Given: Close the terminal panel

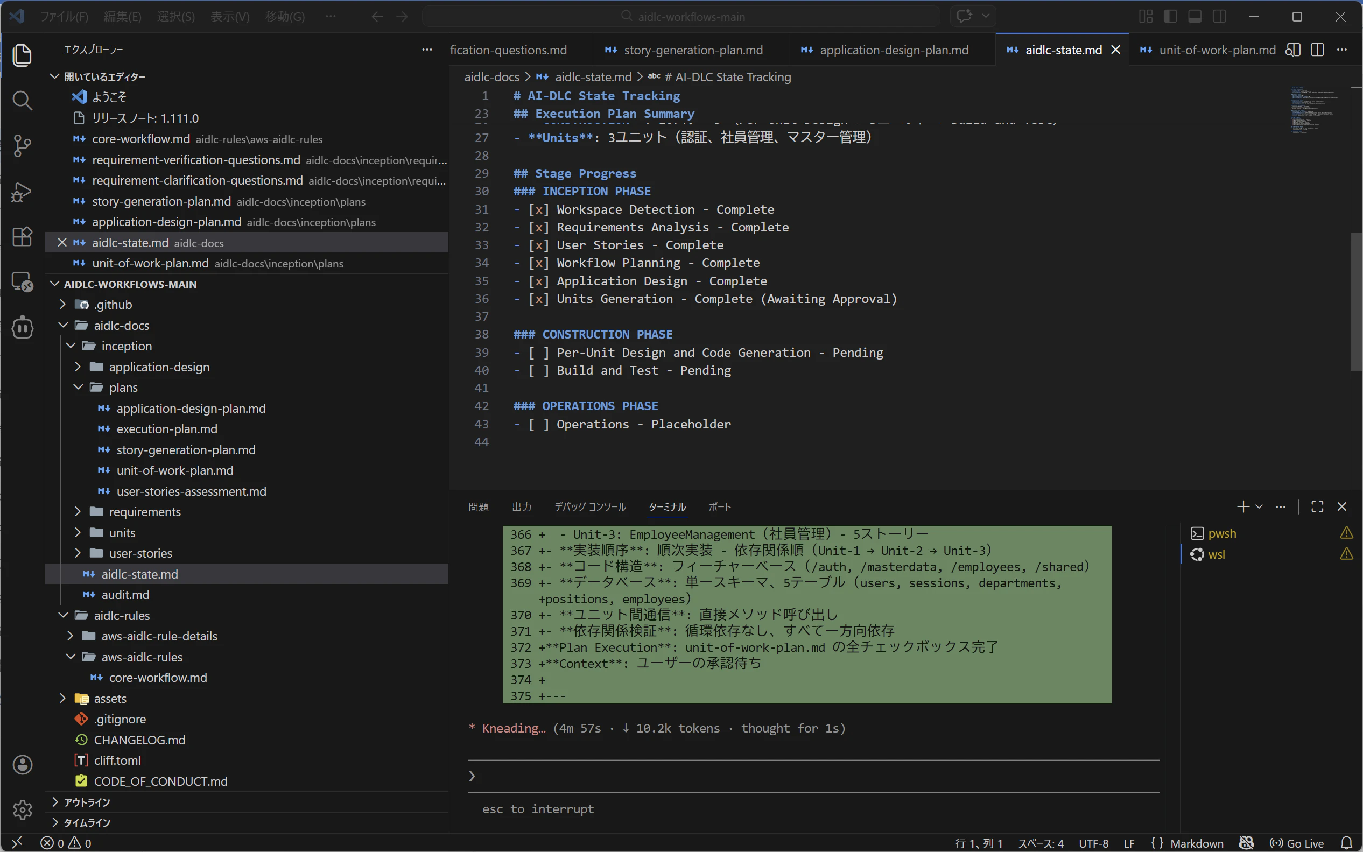Looking at the screenshot, I should pyautogui.click(x=1342, y=506).
